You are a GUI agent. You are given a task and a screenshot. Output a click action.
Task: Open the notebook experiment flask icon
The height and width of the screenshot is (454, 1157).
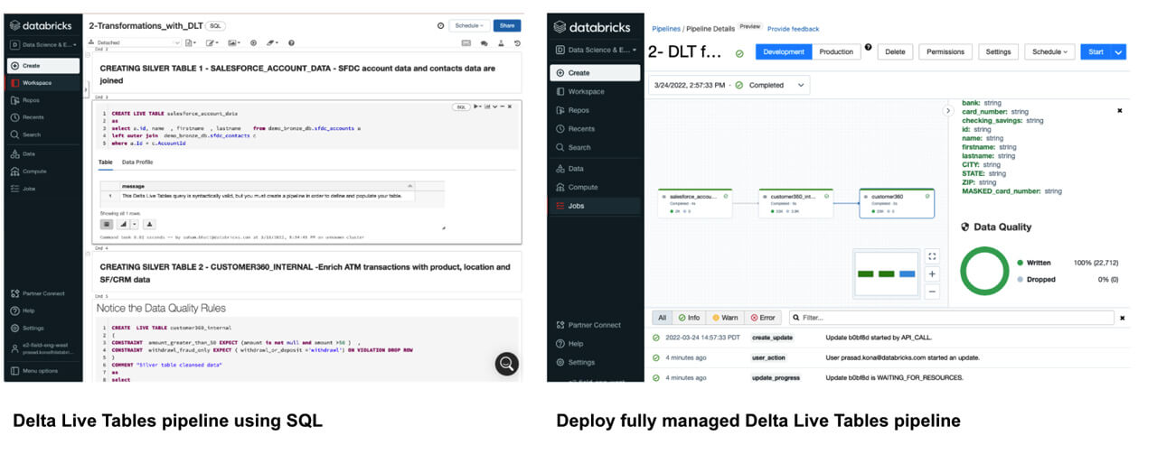point(500,42)
